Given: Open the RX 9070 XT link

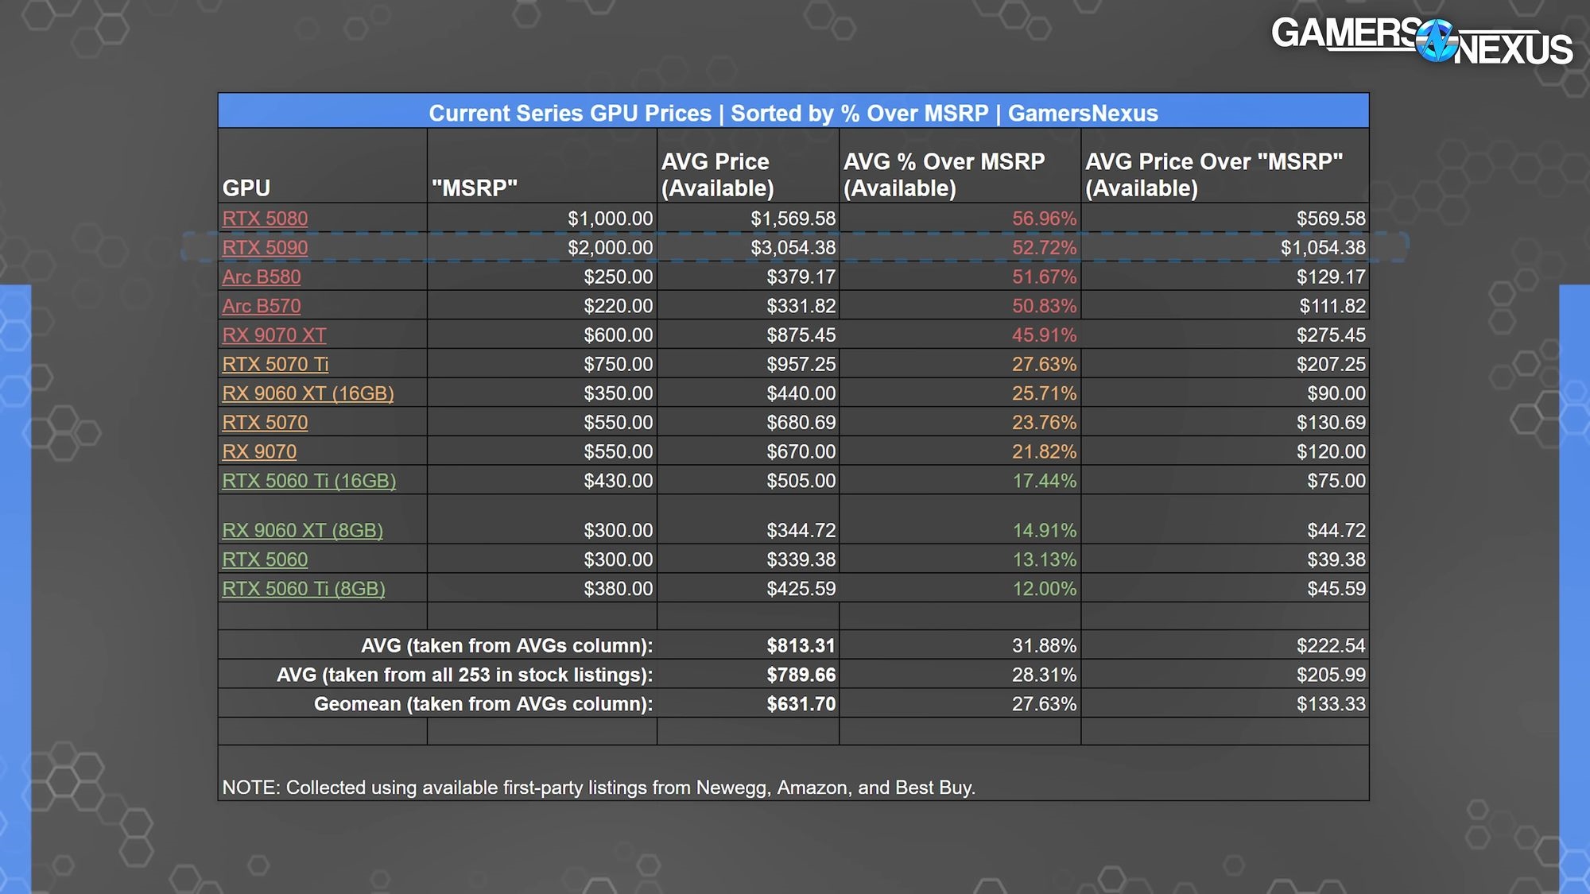Looking at the screenshot, I should pos(274,335).
